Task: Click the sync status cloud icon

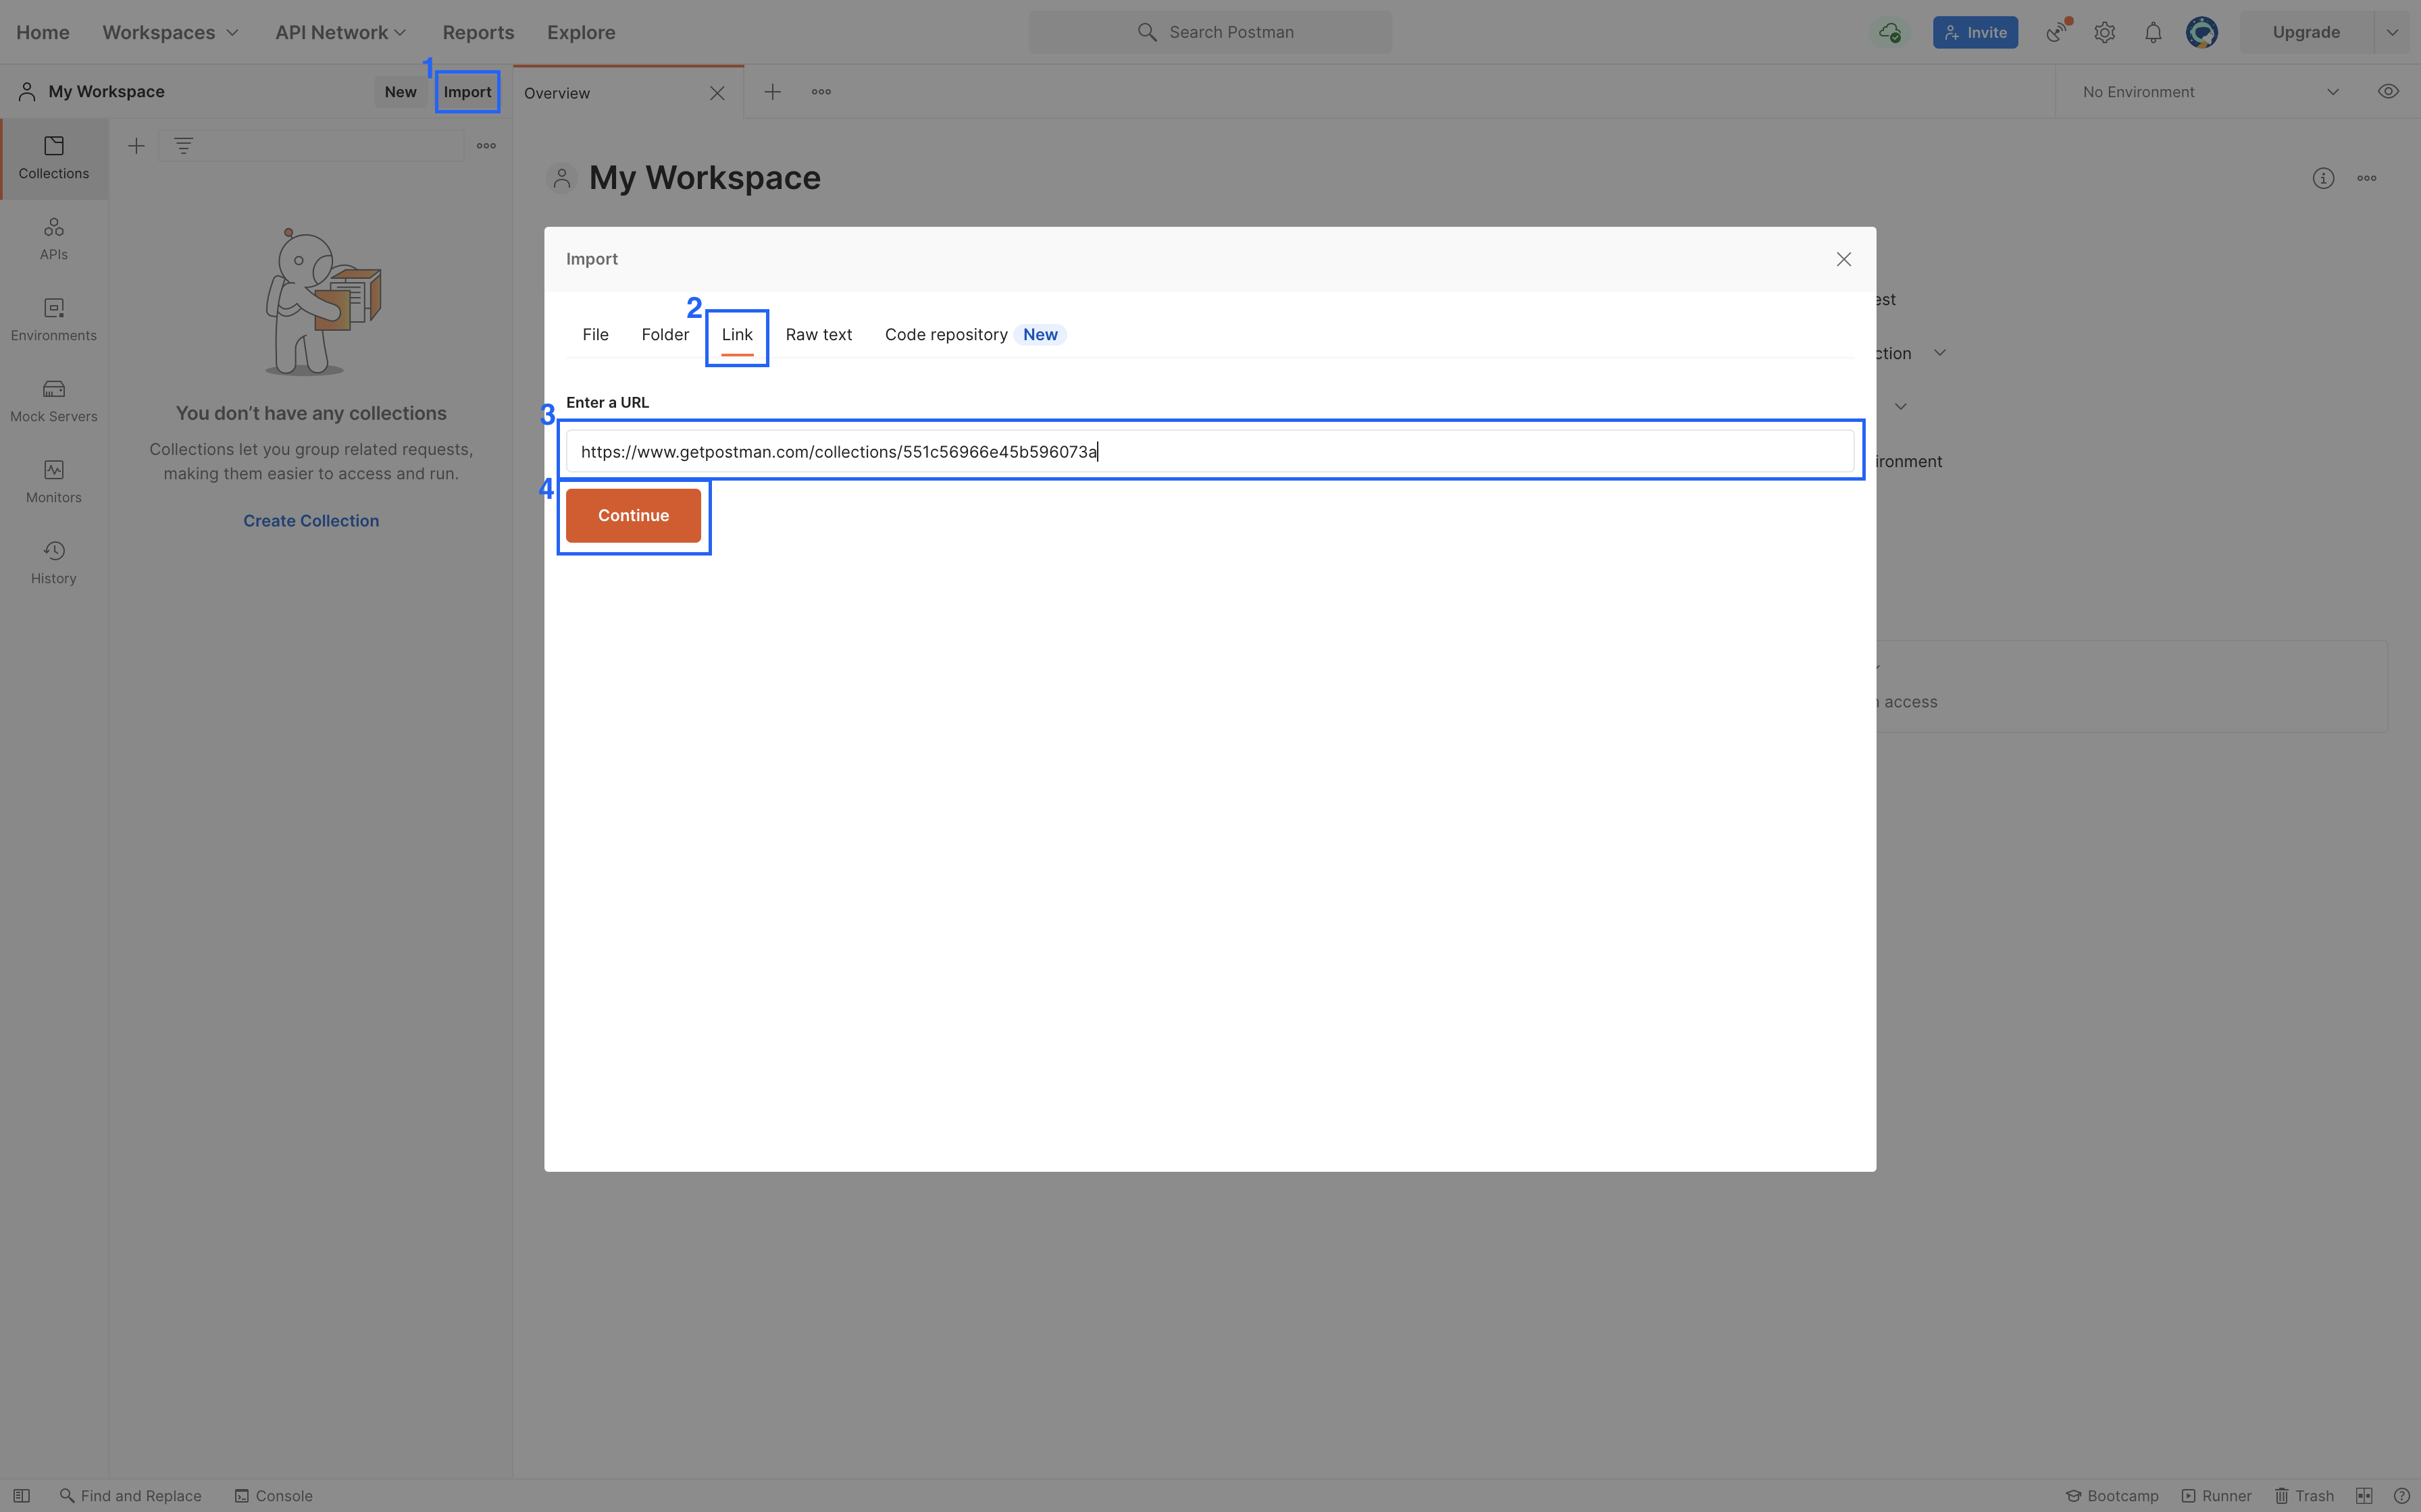Action: click(1889, 33)
